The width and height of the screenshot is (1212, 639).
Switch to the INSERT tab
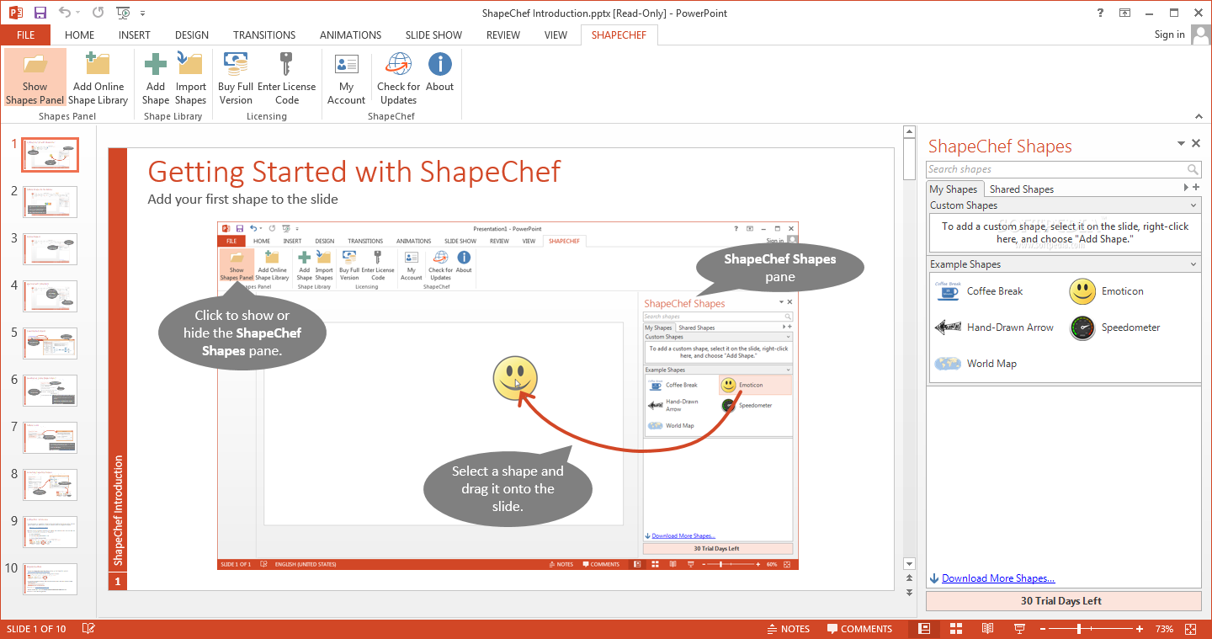(x=135, y=35)
